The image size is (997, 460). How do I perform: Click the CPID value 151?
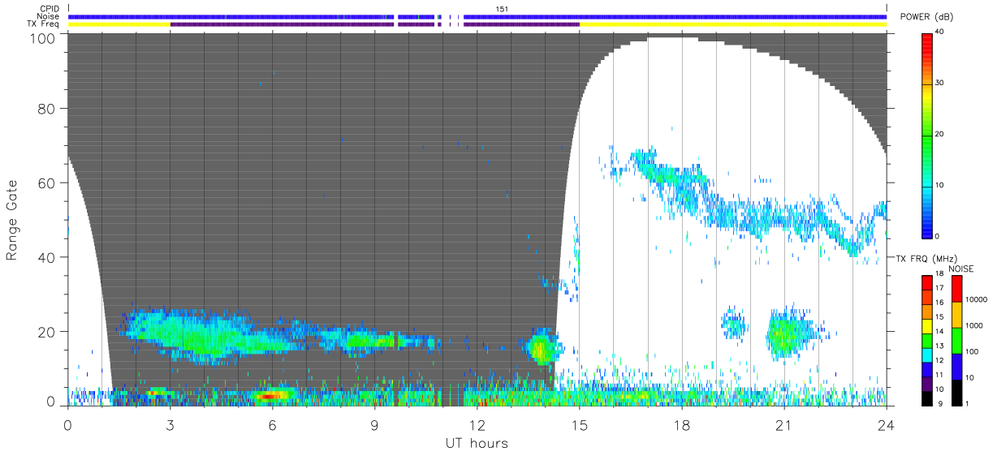click(503, 9)
